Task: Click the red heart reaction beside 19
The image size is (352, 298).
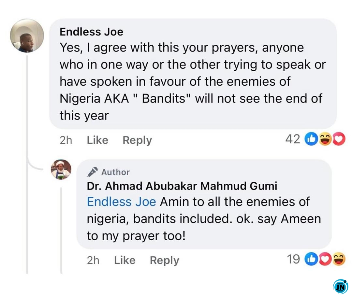Action: pyautogui.click(x=325, y=260)
